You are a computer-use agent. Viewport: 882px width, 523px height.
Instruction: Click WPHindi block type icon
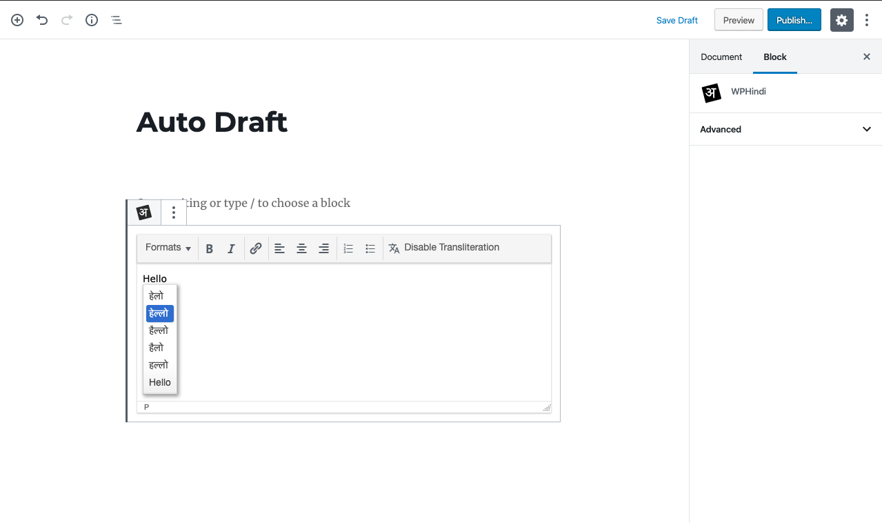[x=144, y=213]
